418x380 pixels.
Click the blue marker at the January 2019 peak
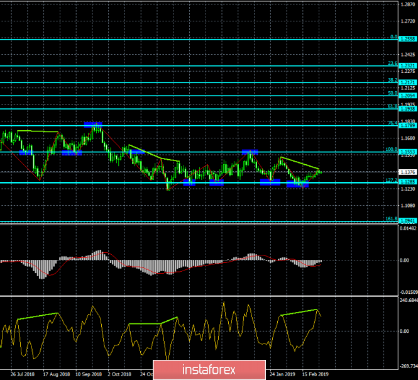pos(250,152)
